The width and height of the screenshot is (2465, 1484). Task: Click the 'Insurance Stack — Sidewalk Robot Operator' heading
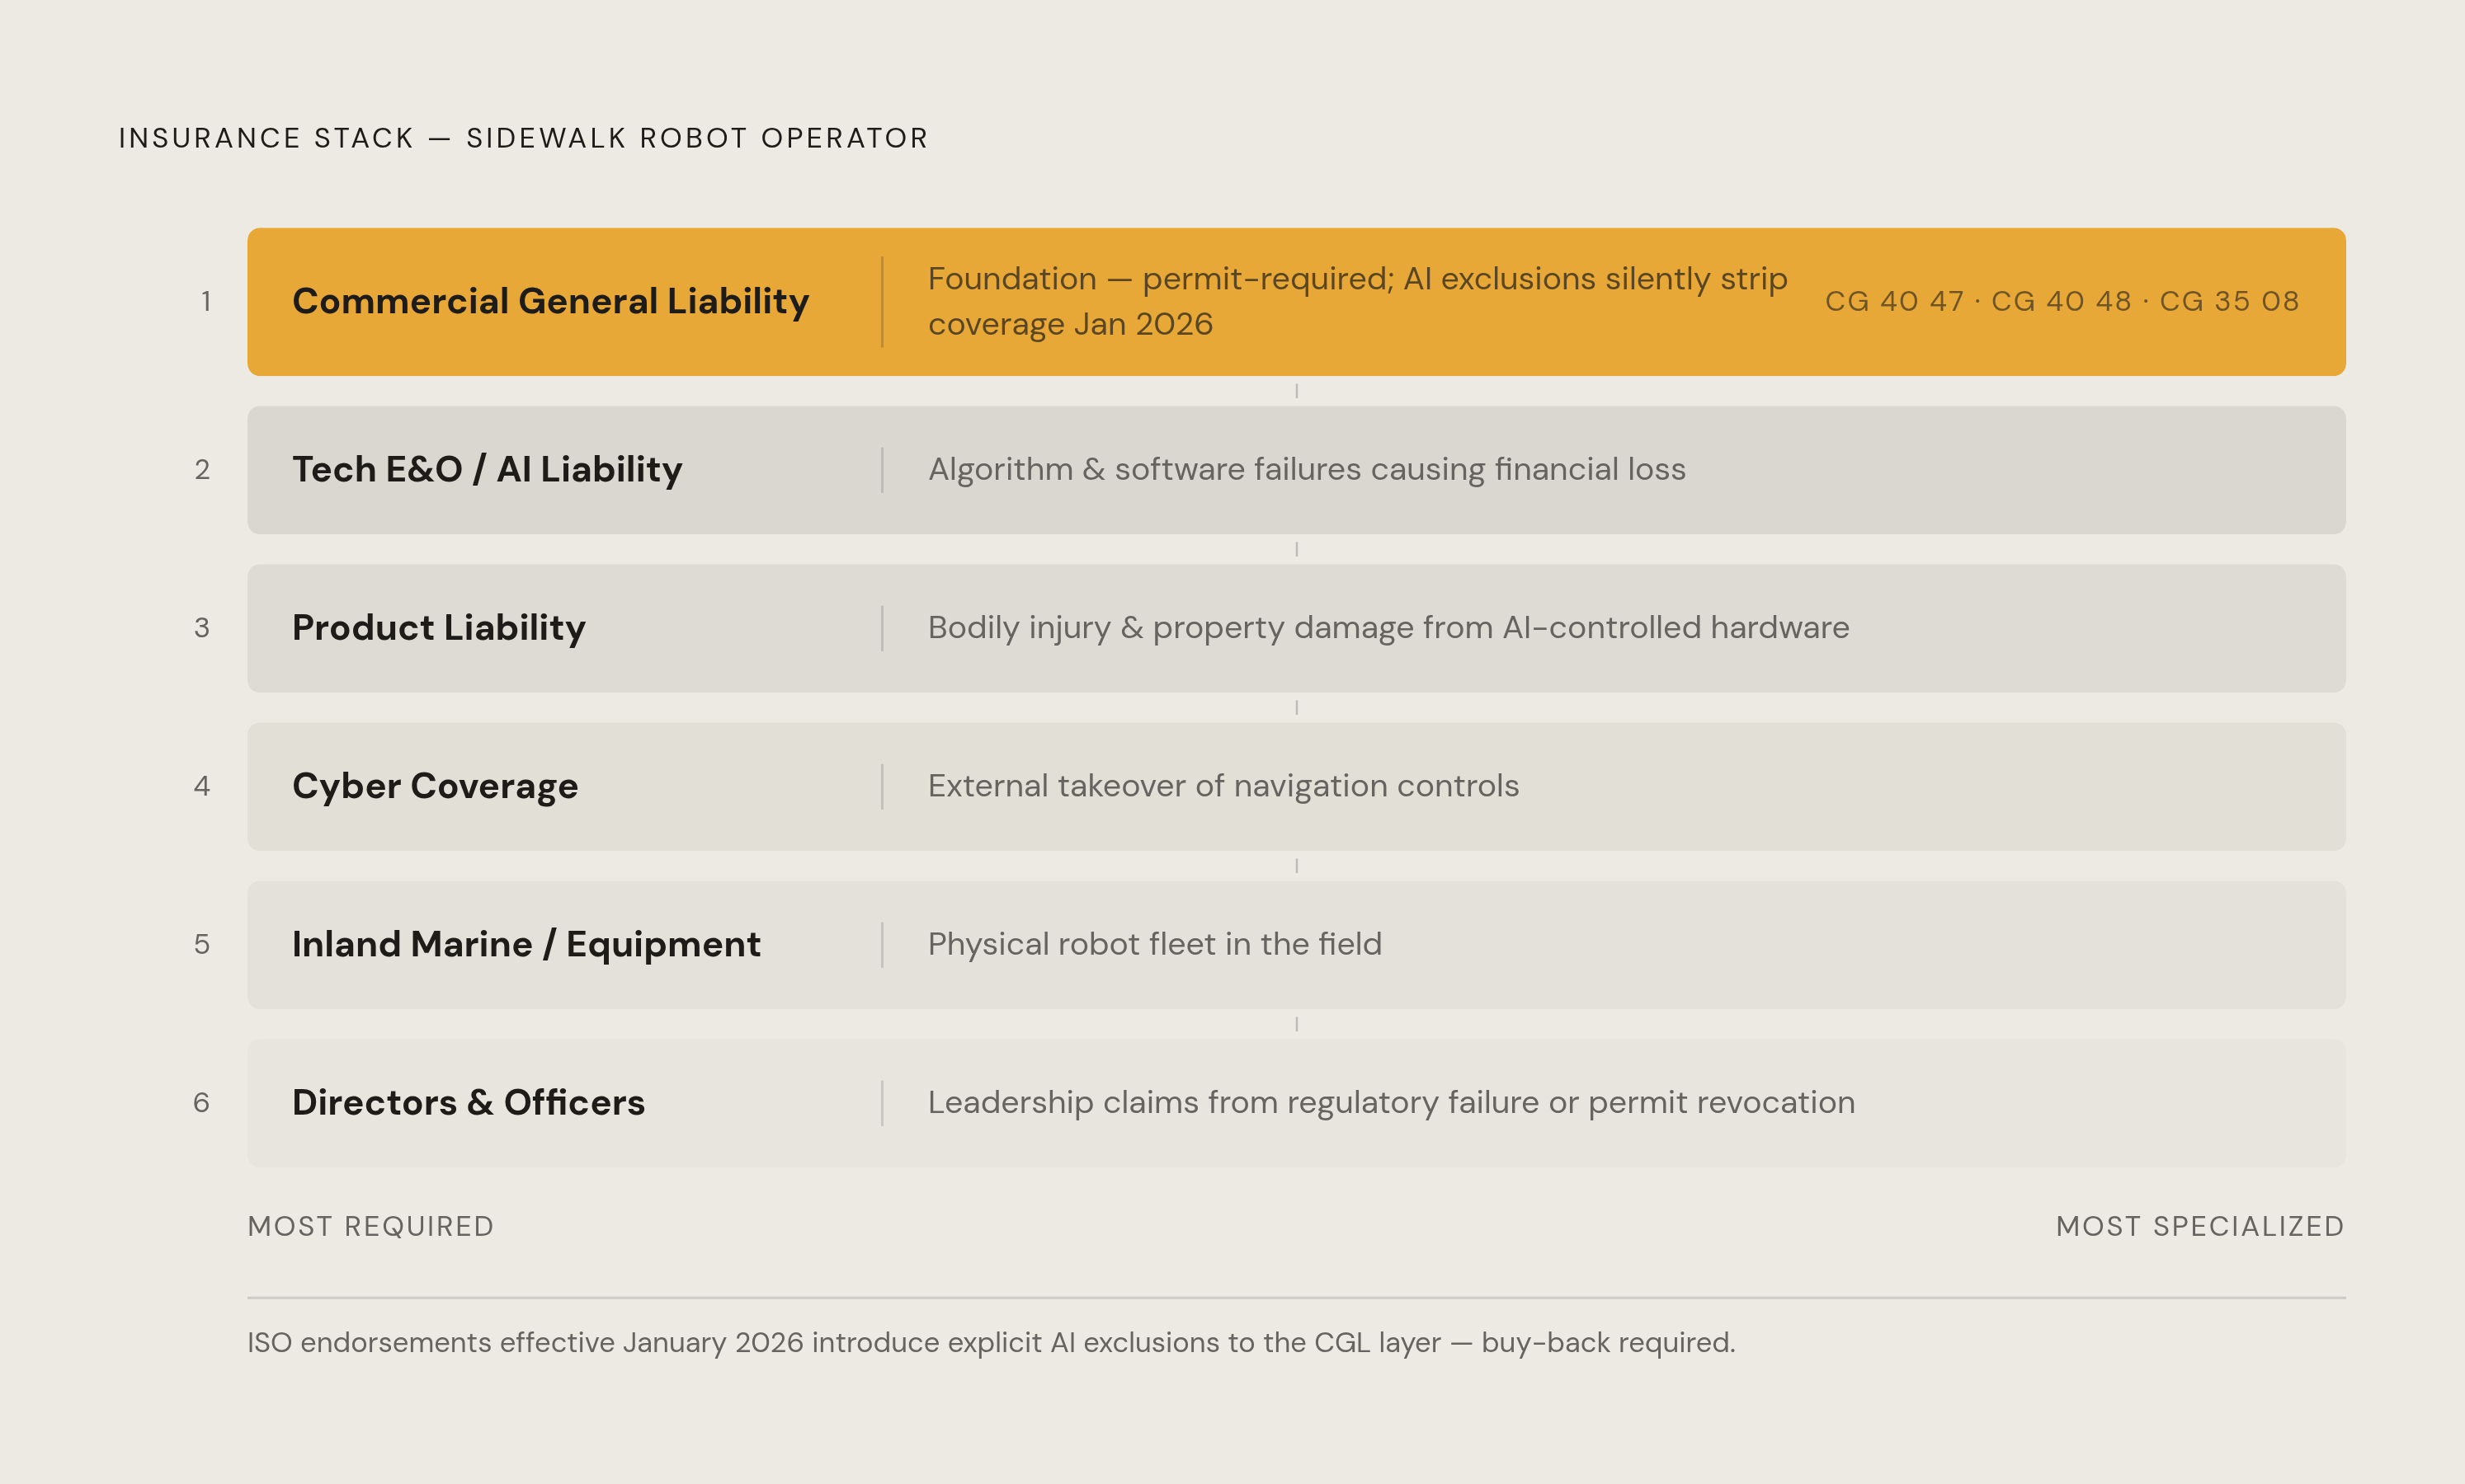tap(523, 138)
